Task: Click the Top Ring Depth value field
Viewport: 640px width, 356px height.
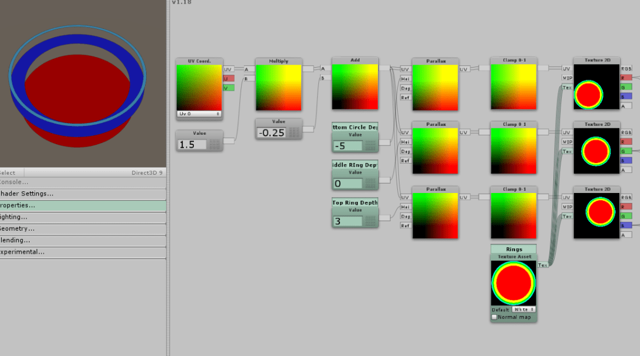Action: [x=348, y=221]
